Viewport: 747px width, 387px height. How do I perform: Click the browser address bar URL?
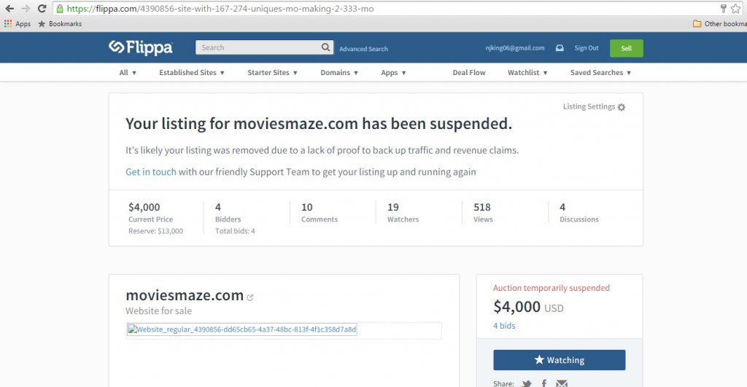[220, 9]
